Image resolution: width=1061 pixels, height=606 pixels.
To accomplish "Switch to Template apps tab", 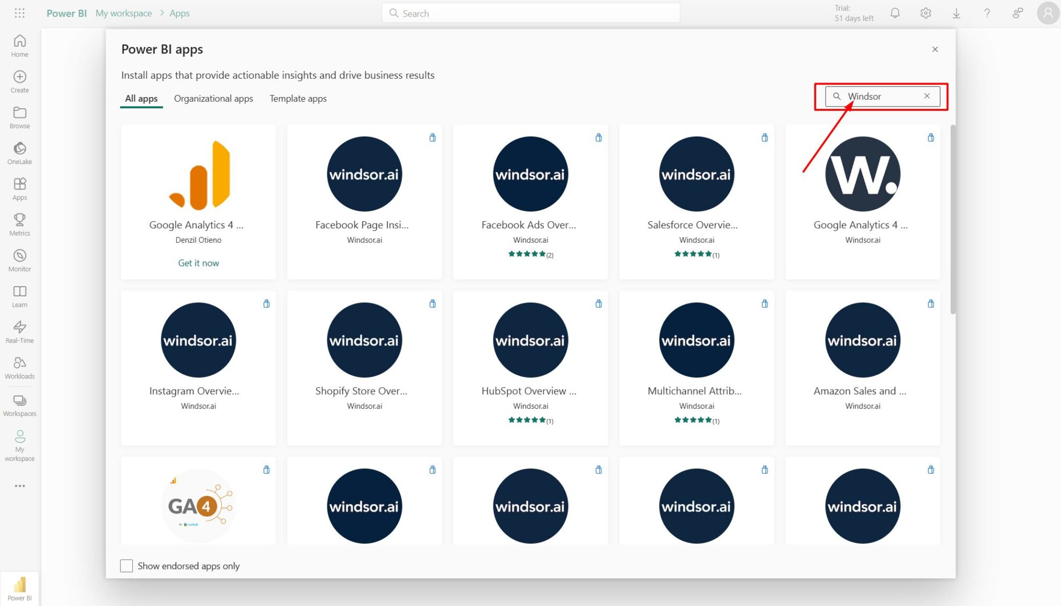I will (x=298, y=99).
